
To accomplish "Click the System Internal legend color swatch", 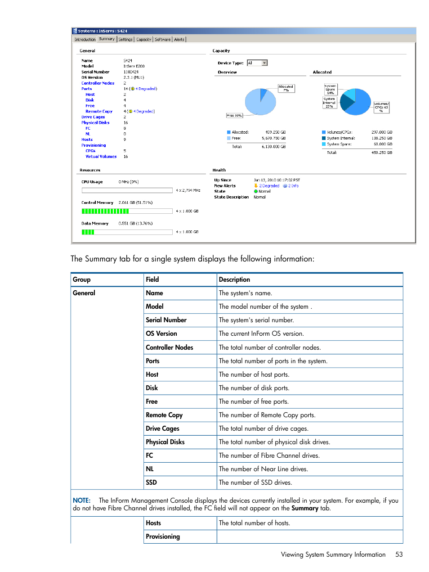I will [324, 139].
